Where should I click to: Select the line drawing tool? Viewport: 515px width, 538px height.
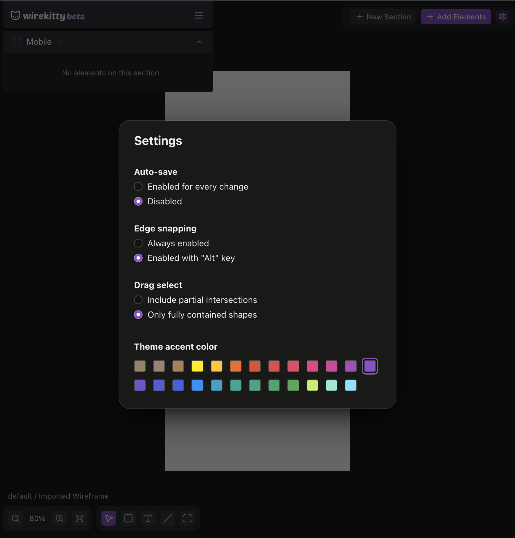(168, 518)
